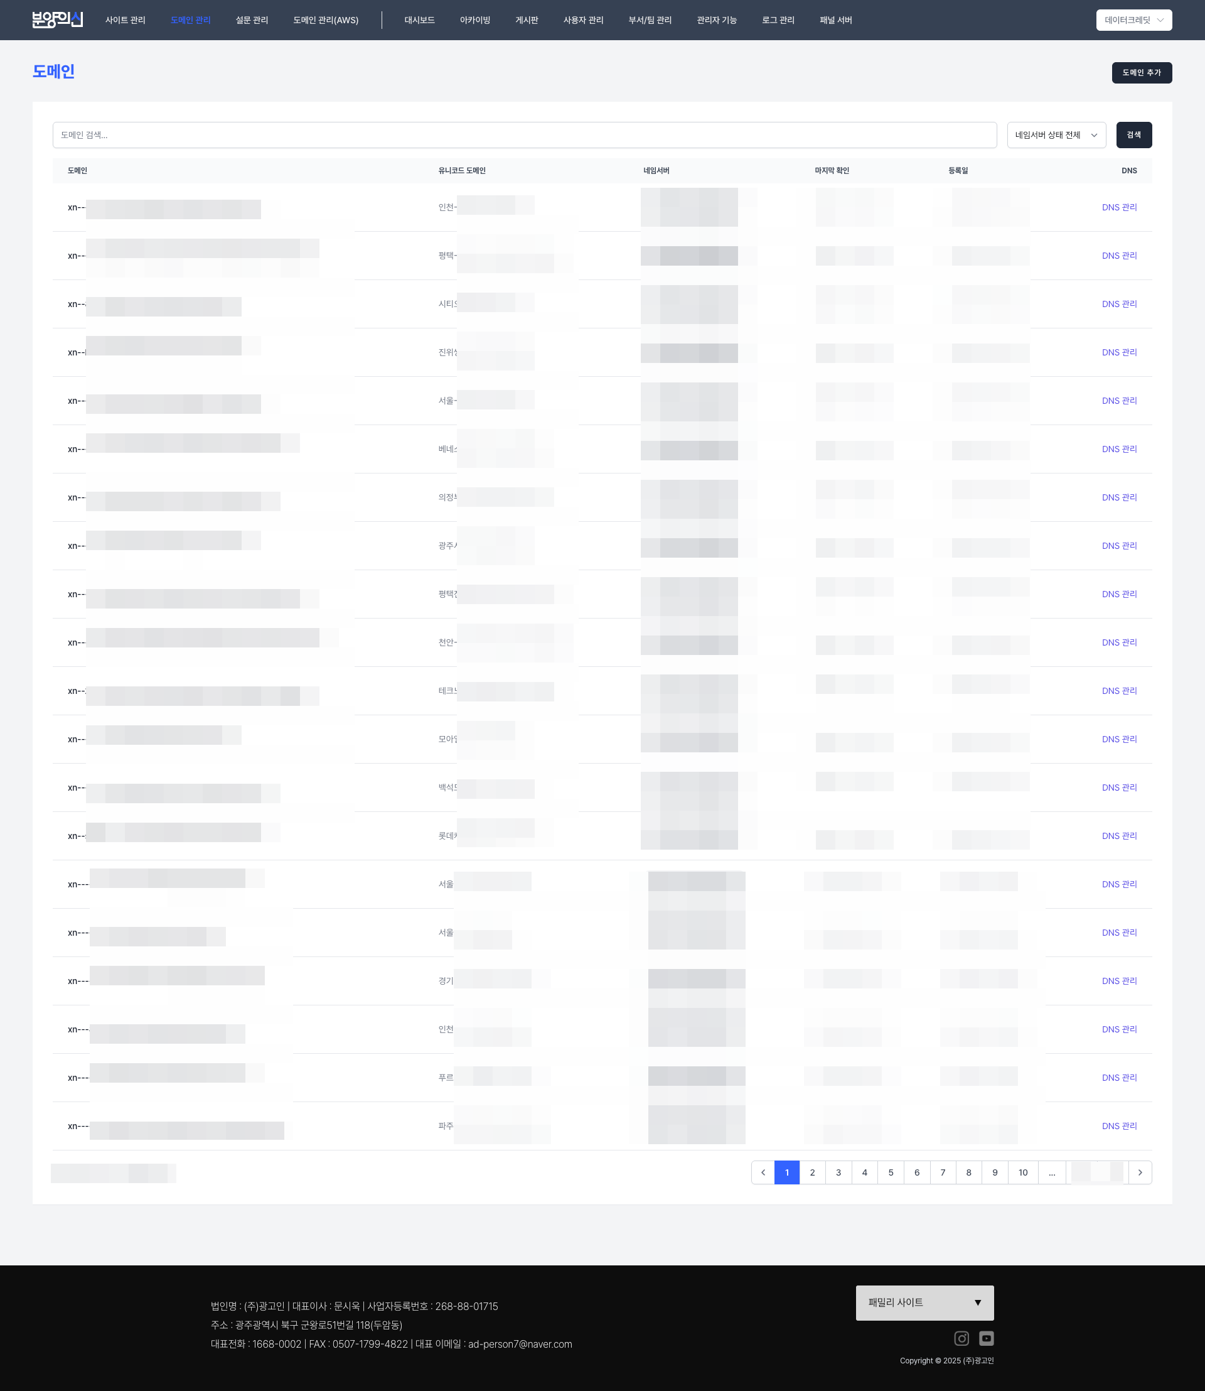
Task: Focus the 도메인 검색 input field
Action: point(524,135)
